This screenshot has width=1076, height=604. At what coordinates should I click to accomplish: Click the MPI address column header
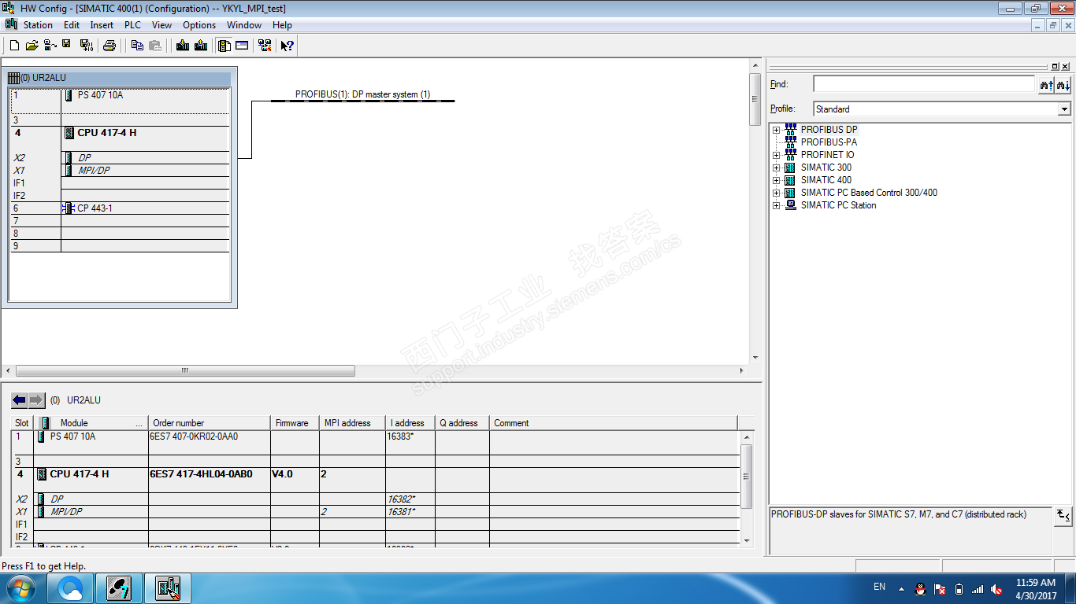[352, 423]
